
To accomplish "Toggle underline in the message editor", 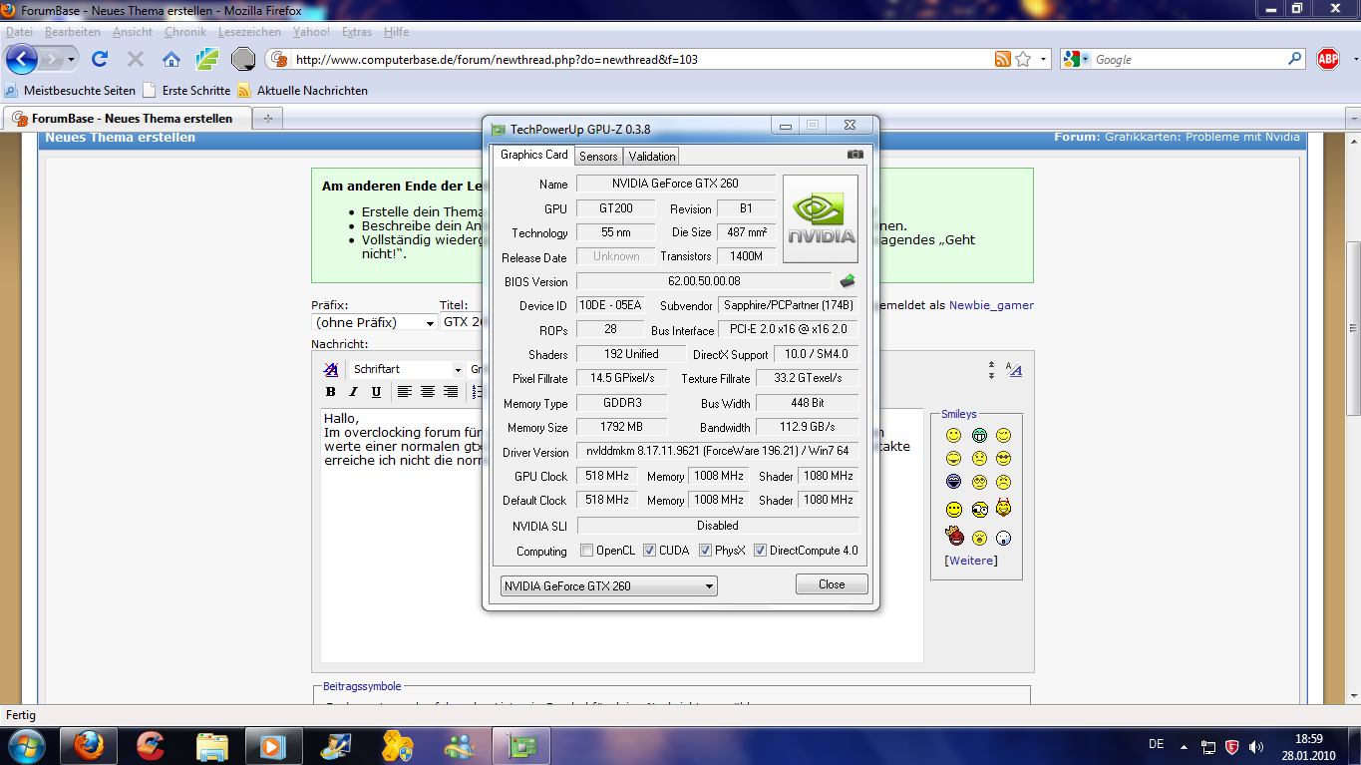I will click(x=376, y=392).
